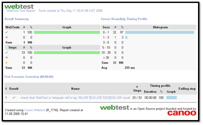Click blue 0 - 1 secs histogram bar
Image resolution: width=203 pixels, height=125 pixels.
tap(160, 32)
